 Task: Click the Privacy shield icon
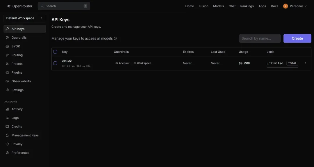(7, 144)
